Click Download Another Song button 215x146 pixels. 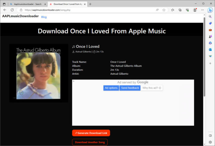[x=90, y=142]
